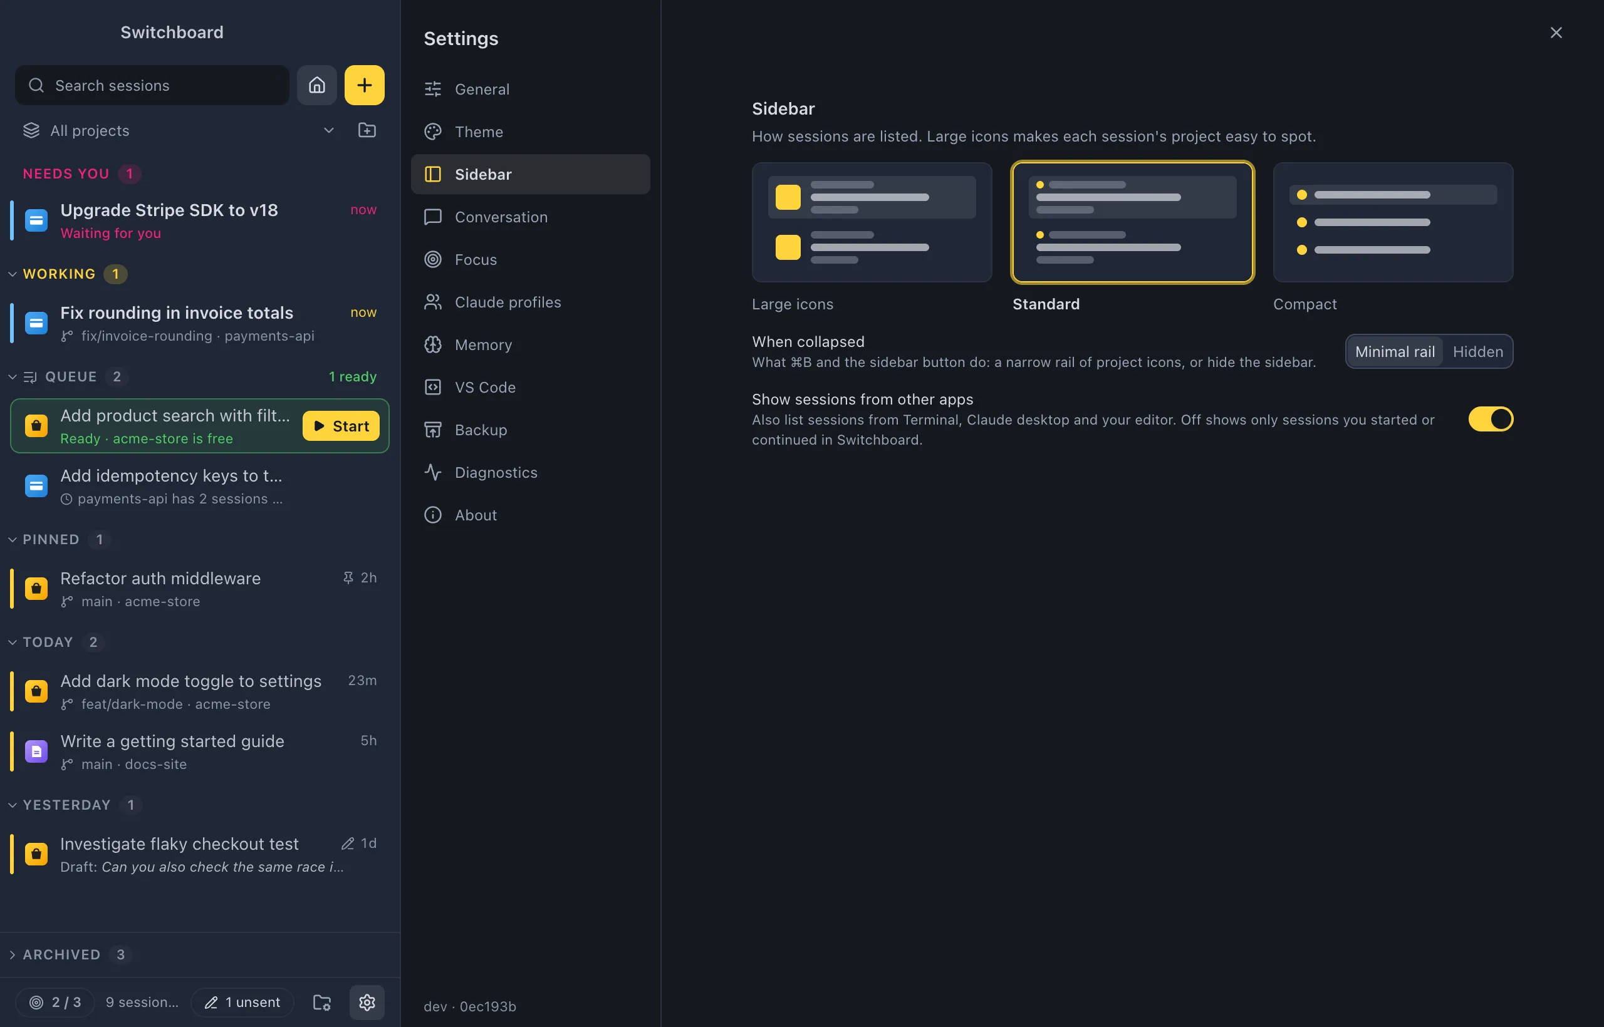This screenshot has height=1027, width=1604.
Task: Click the pin icon on Refactor auth middleware
Action: [x=348, y=577]
